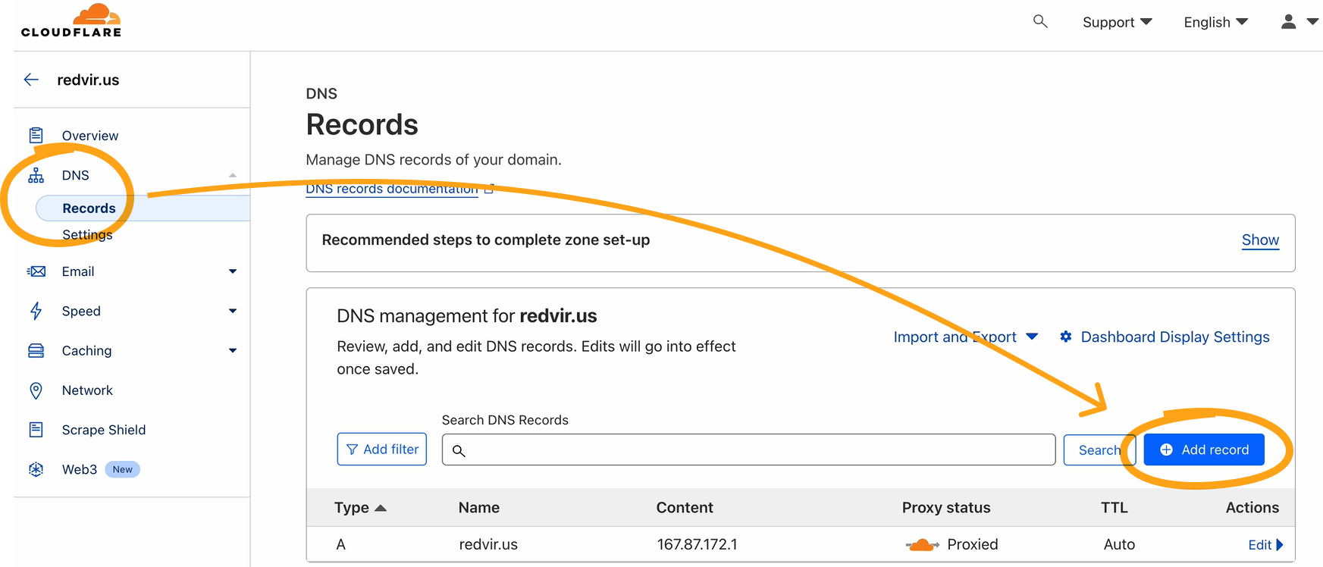Image resolution: width=1323 pixels, height=567 pixels.
Task: Click the Add record button
Action: pyautogui.click(x=1204, y=450)
